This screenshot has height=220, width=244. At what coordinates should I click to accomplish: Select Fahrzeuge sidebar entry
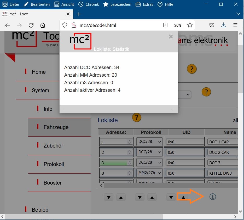pyautogui.click(x=59, y=127)
